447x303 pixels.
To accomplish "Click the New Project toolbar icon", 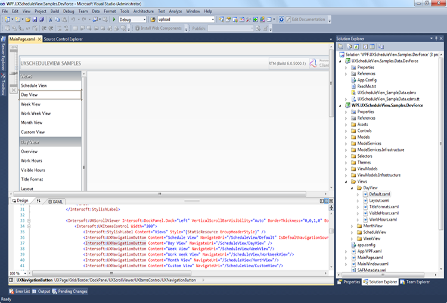I will [x=7, y=20].
